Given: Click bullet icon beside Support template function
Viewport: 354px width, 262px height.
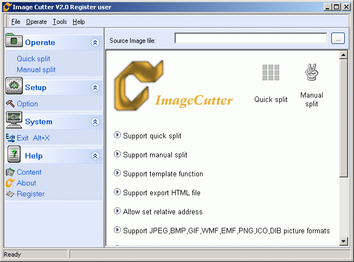Looking at the screenshot, I should click(x=117, y=173).
